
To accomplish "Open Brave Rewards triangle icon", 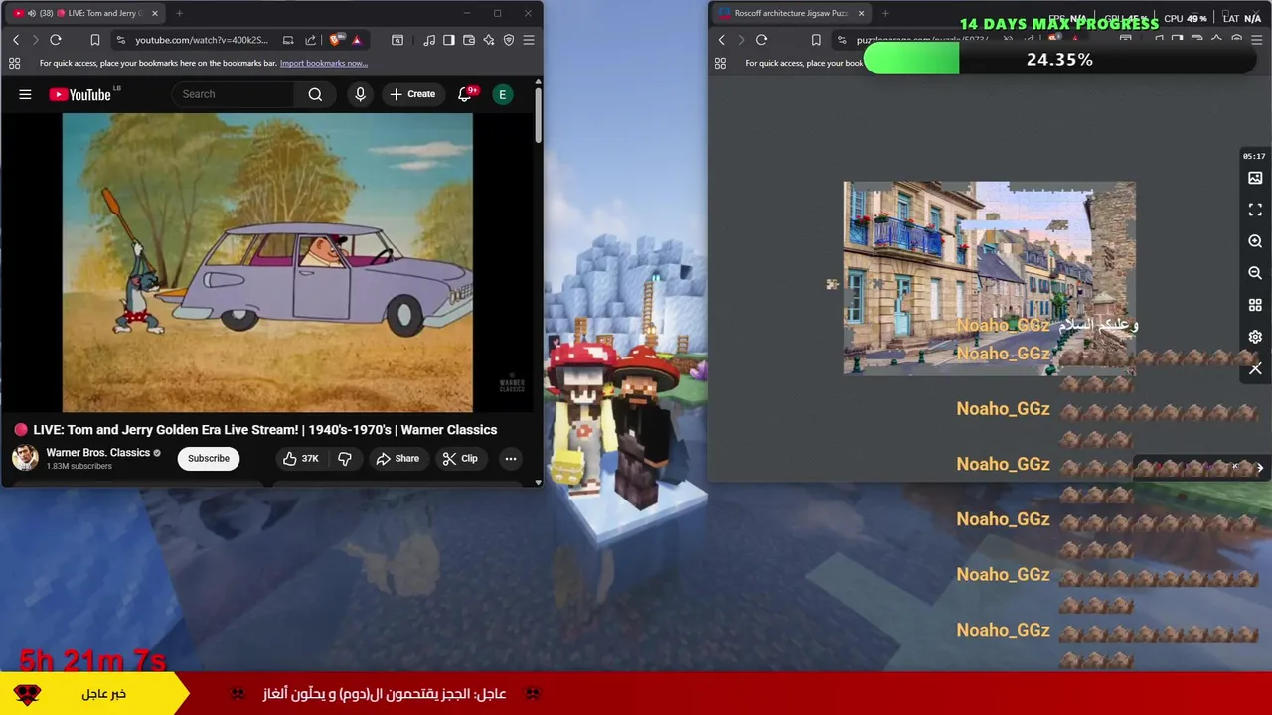I will 357,40.
